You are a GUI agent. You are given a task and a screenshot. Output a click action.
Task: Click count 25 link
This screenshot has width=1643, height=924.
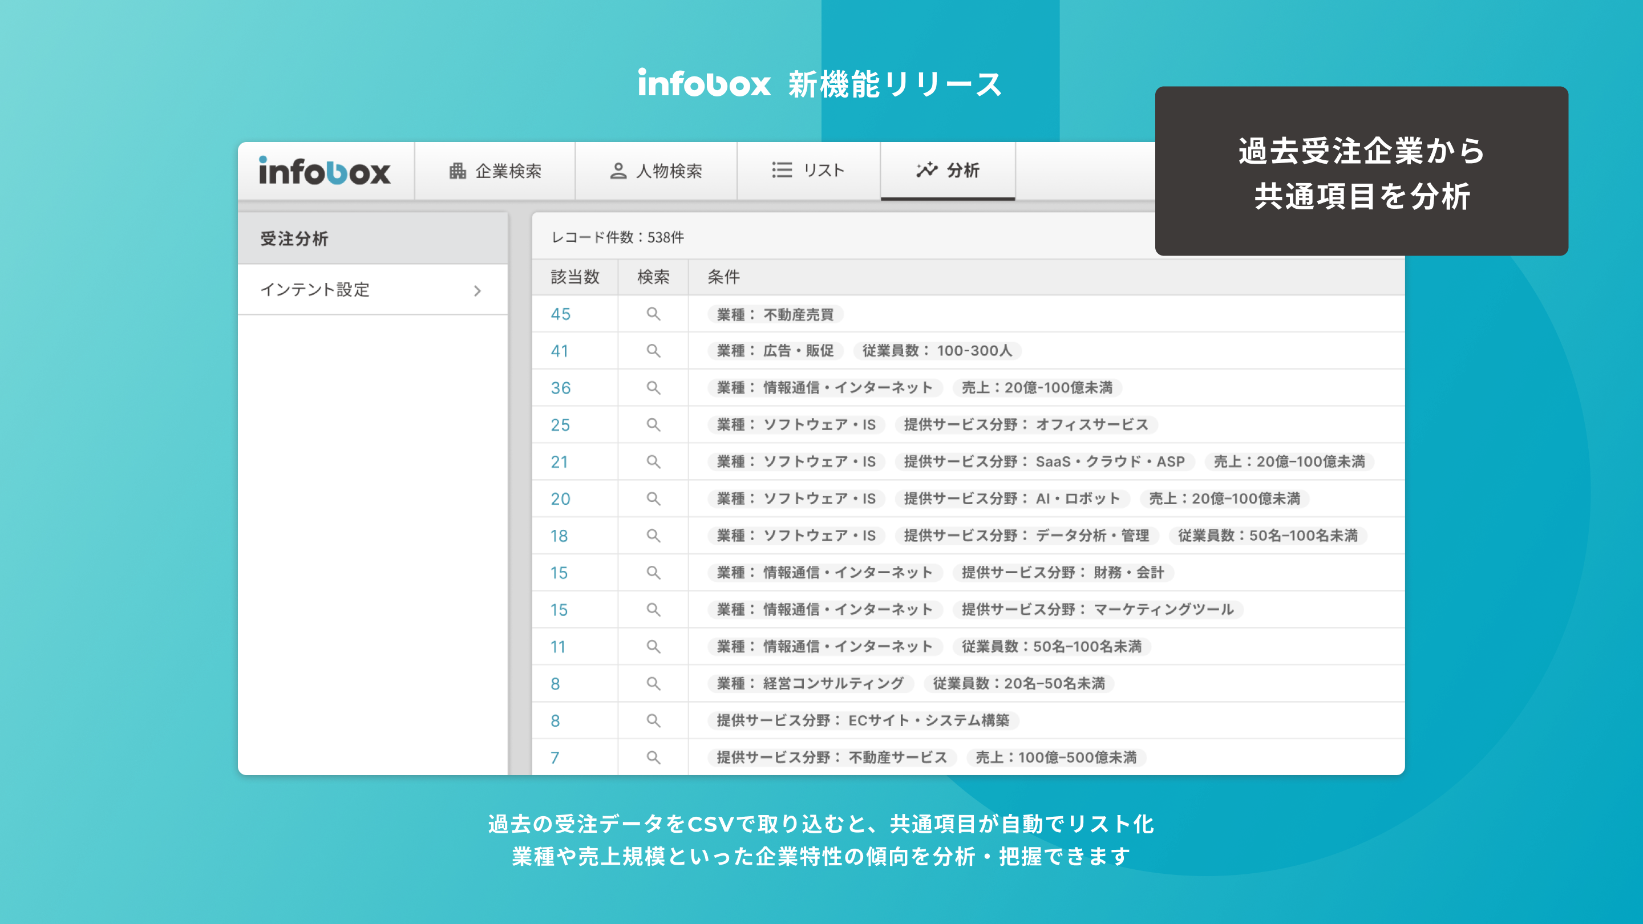click(560, 425)
